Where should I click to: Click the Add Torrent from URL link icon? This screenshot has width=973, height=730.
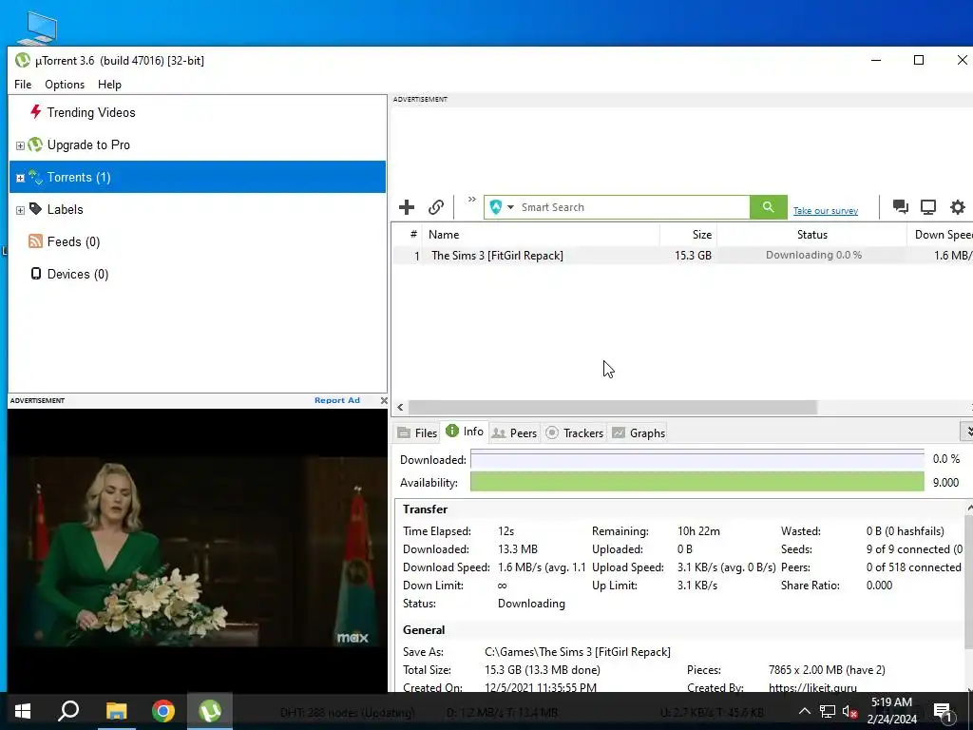(x=436, y=207)
